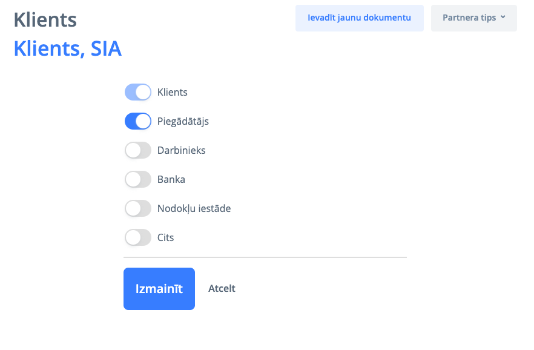Click the Banka text label

point(171,180)
